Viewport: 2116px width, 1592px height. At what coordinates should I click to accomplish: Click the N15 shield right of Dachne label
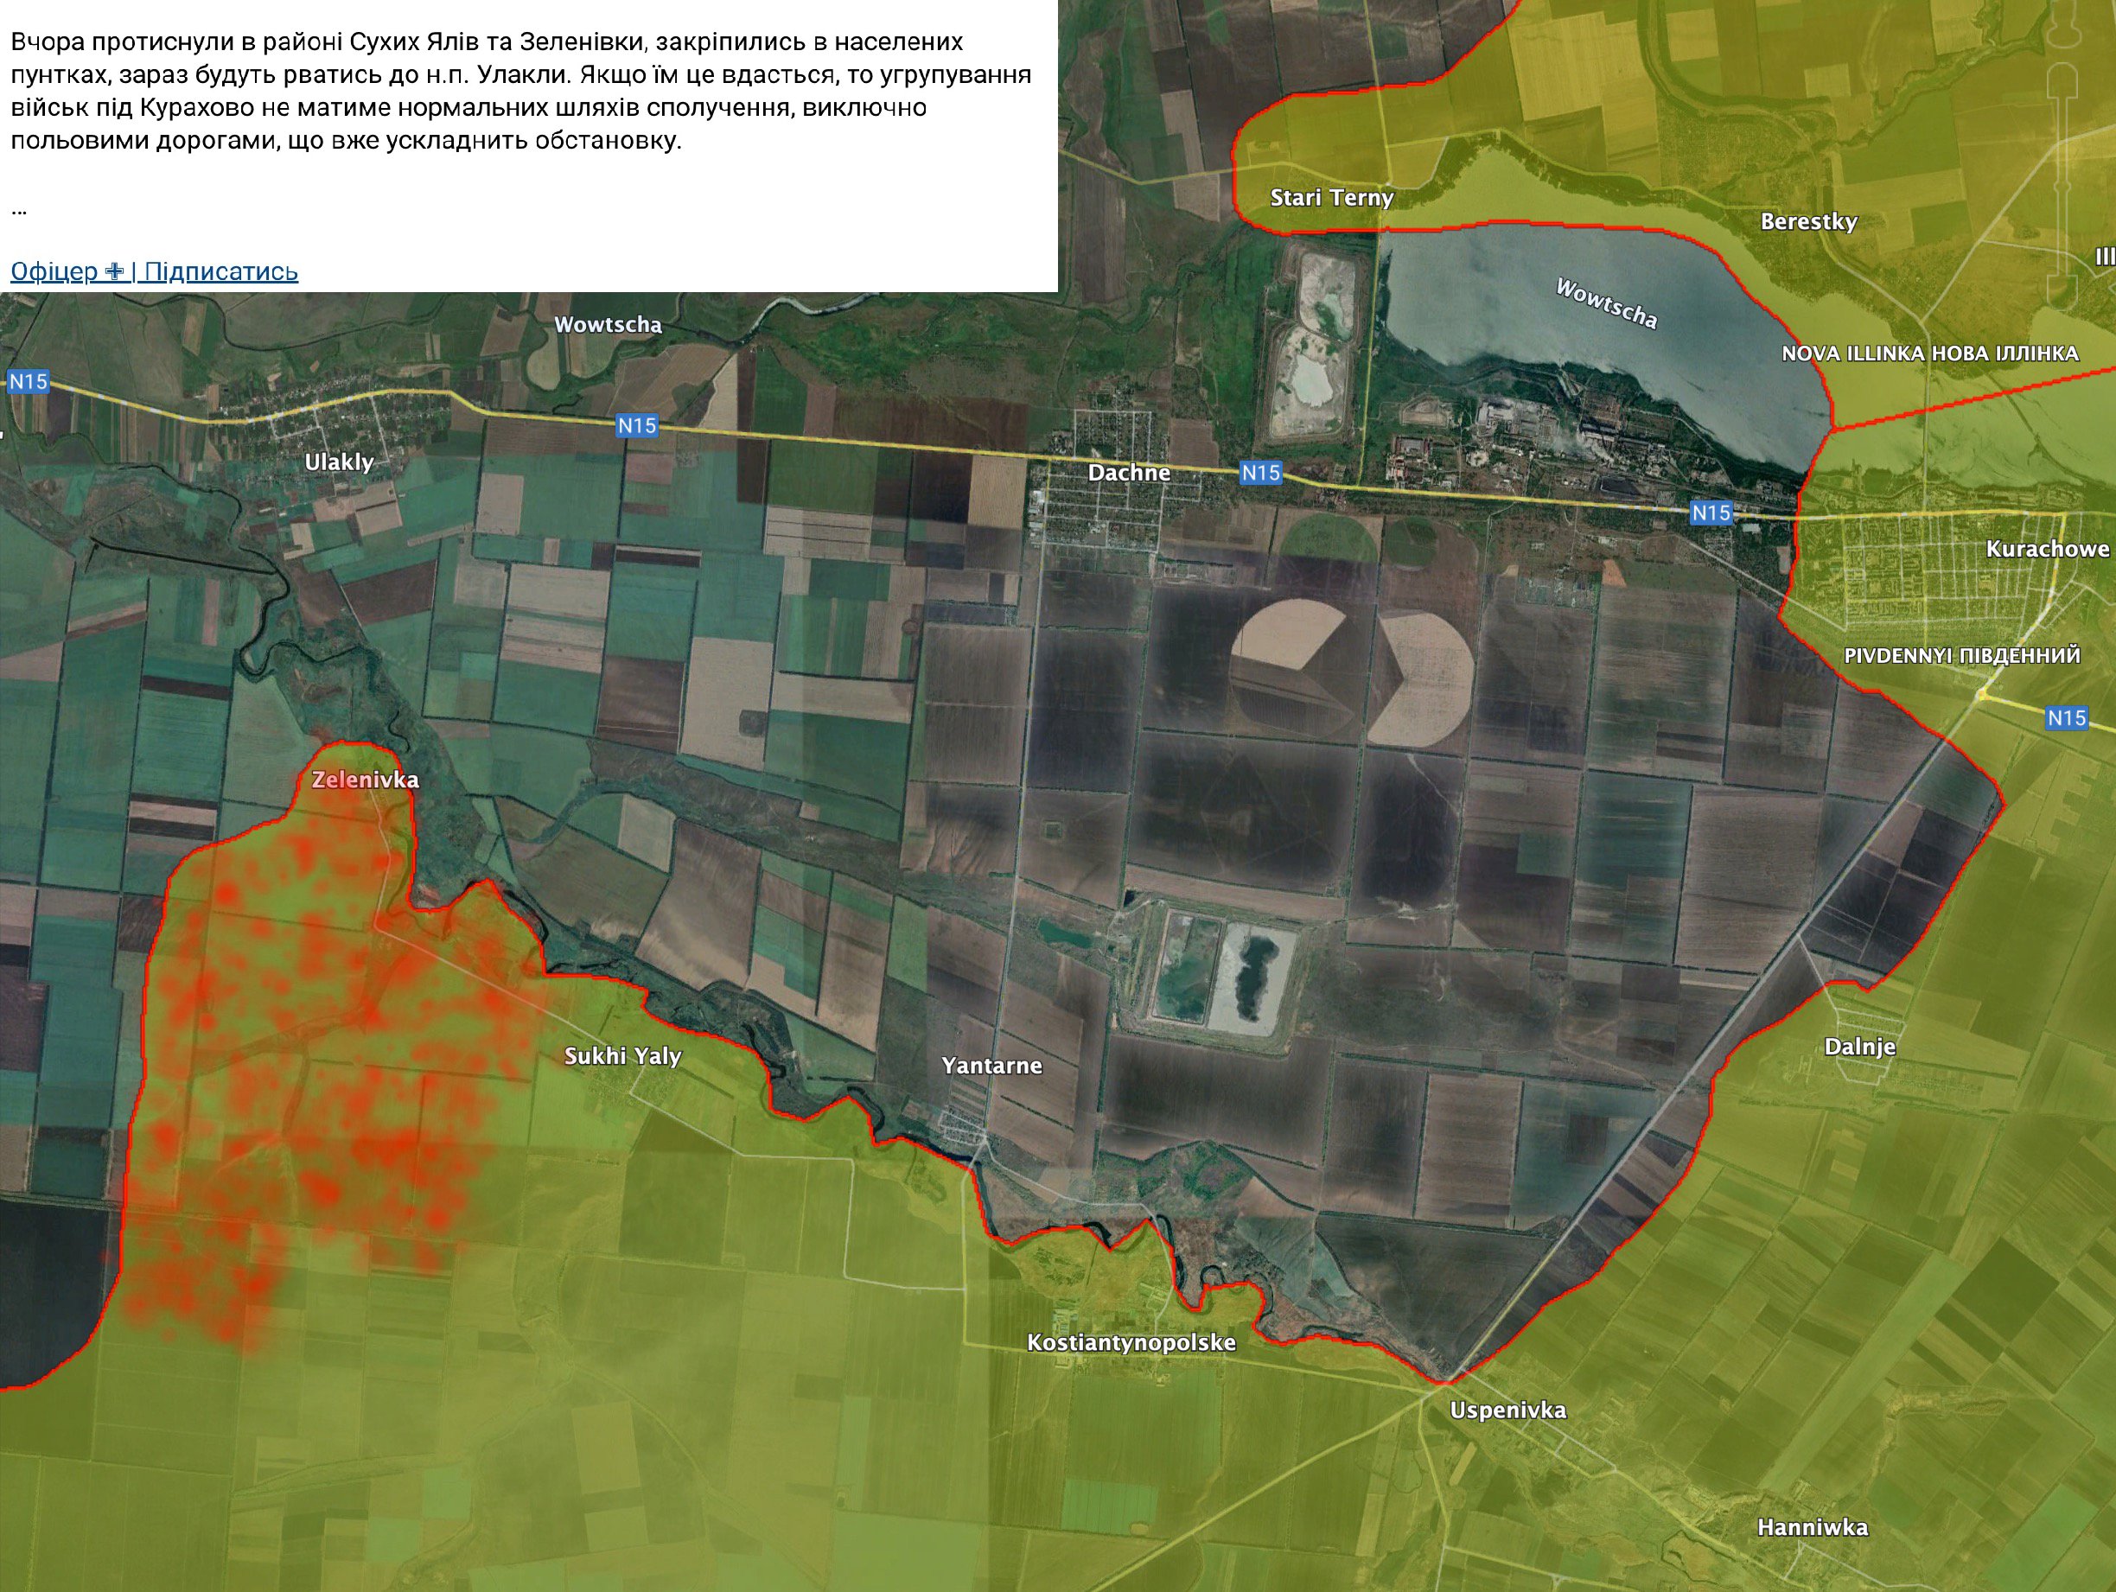click(1260, 472)
